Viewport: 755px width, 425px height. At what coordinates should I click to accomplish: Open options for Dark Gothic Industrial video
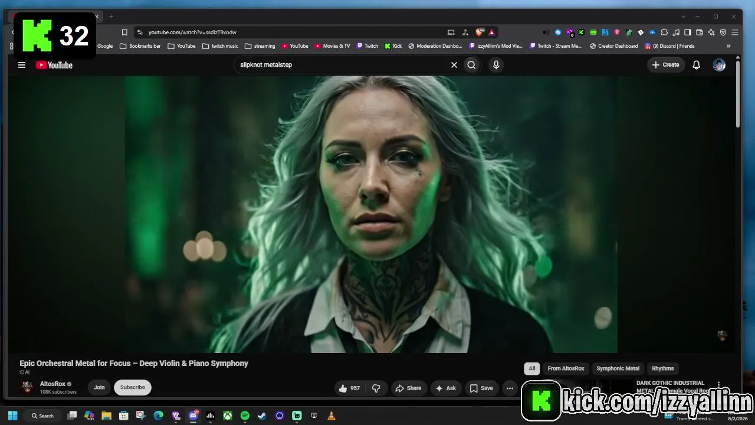[718, 384]
